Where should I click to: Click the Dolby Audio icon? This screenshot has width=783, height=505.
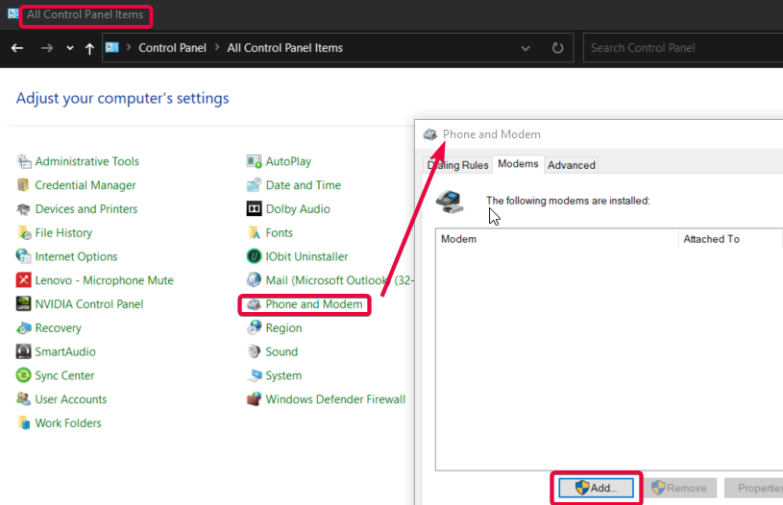(x=255, y=209)
